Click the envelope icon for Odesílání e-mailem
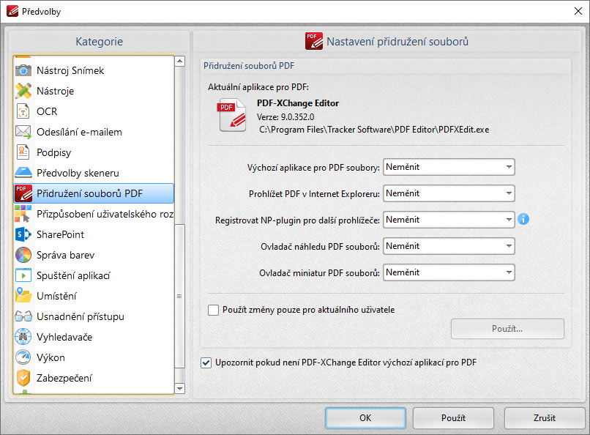Viewport: 590px width, 435px height. tap(23, 132)
